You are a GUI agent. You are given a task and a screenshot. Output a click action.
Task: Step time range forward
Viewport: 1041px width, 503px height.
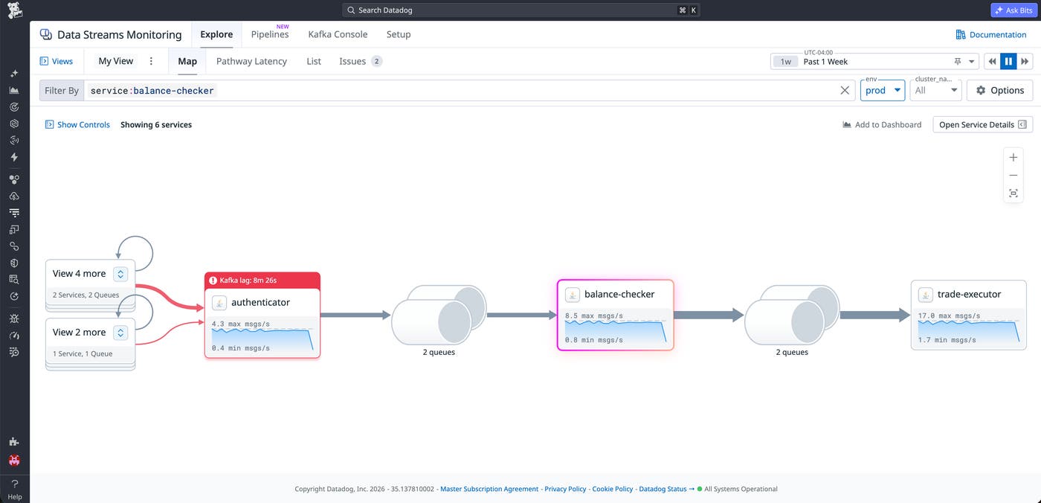[1025, 62]
